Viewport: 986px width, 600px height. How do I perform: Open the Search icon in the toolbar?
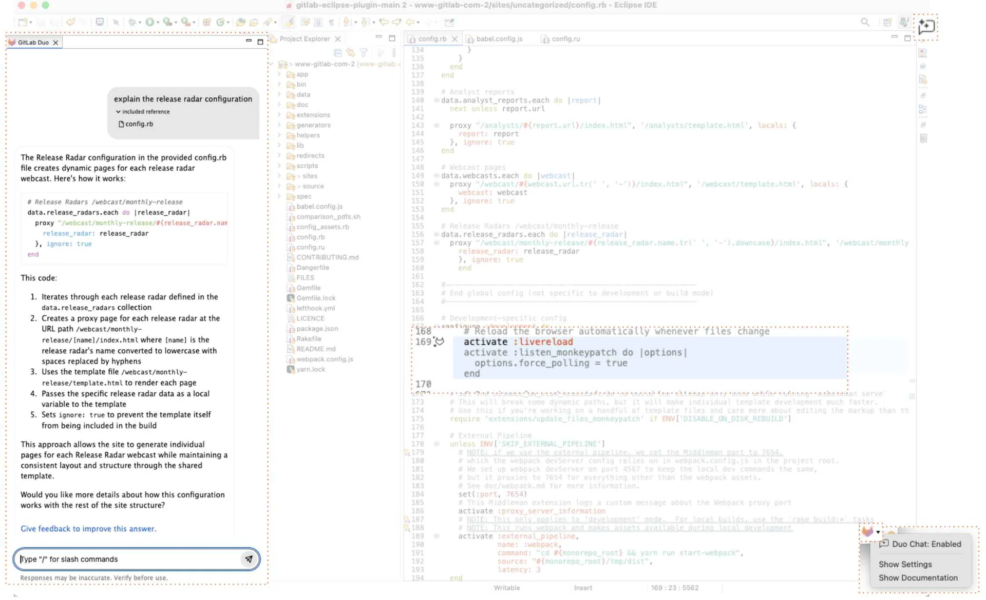pyautogui.click(x=865, y=22)
